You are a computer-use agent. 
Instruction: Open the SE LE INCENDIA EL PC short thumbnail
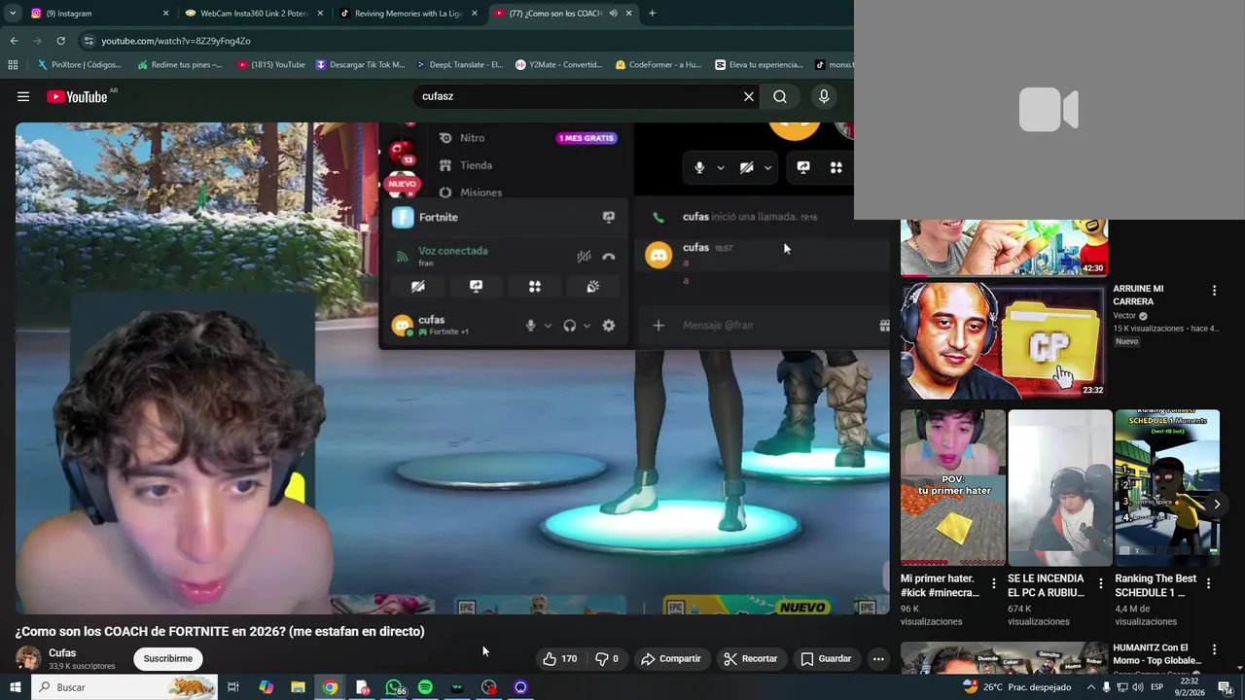(x=1060, y=487)
